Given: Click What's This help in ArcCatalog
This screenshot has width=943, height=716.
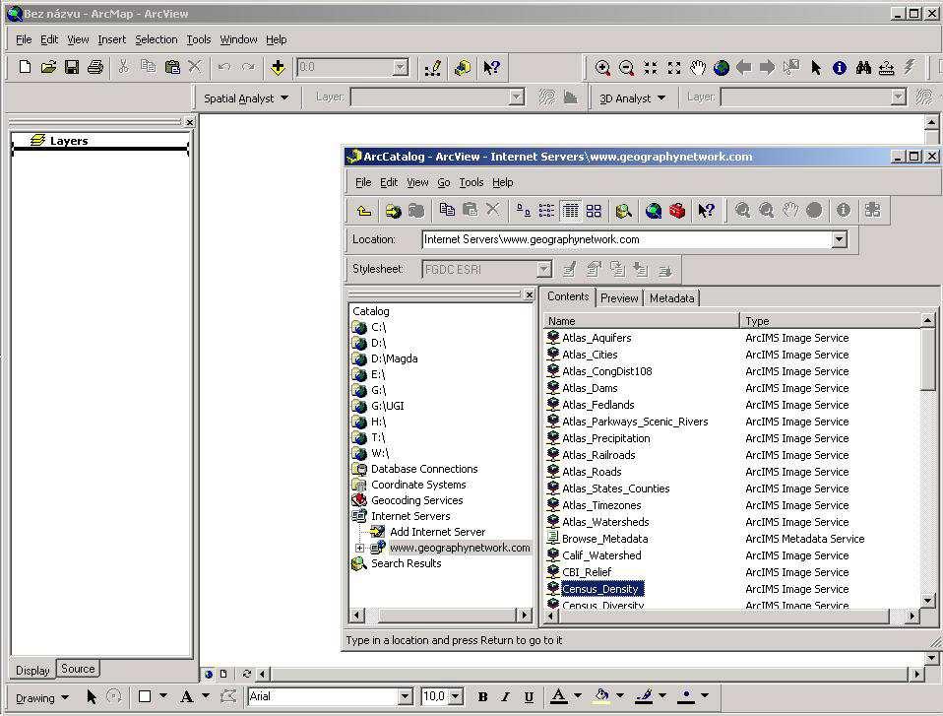Looking at the screenshot, I should pos(707,210).
